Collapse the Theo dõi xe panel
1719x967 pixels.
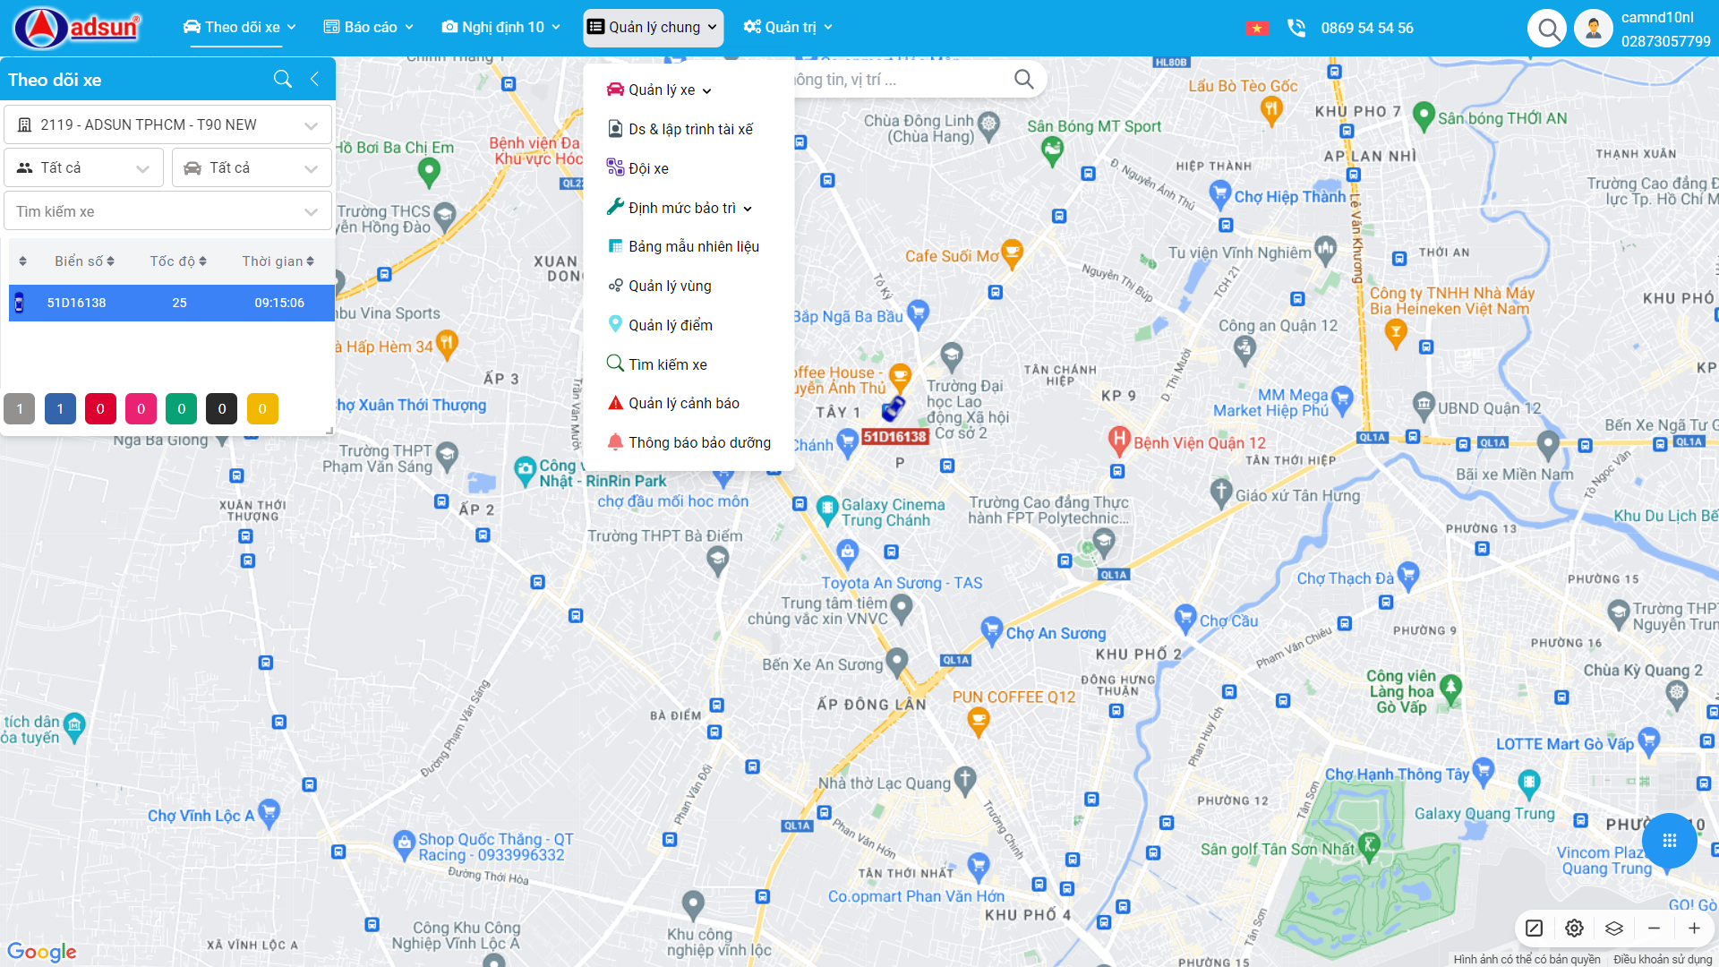pyautogui.click(x=314, y=79)
